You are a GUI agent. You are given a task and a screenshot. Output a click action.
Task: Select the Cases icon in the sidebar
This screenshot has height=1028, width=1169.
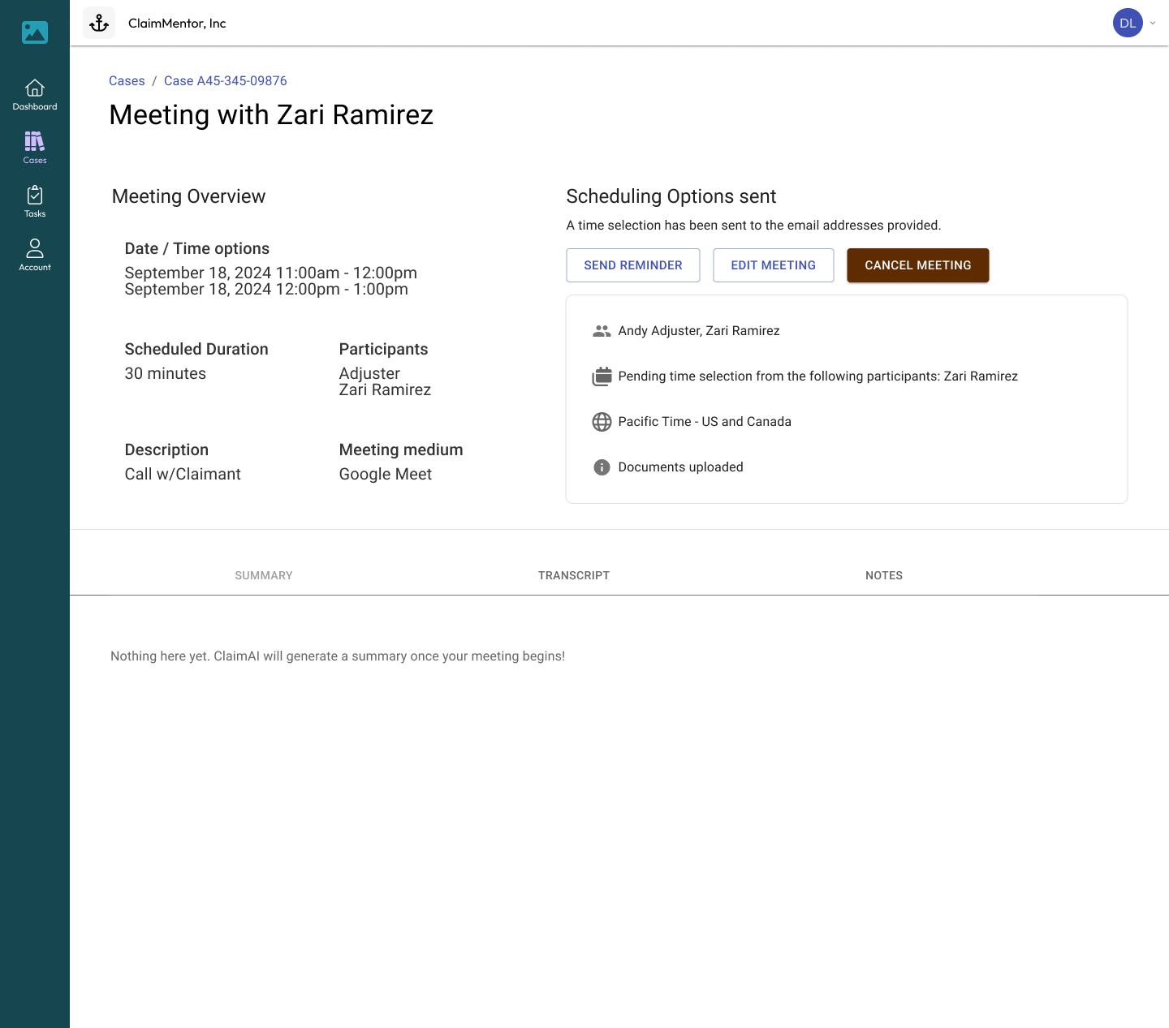pos(34,148)
